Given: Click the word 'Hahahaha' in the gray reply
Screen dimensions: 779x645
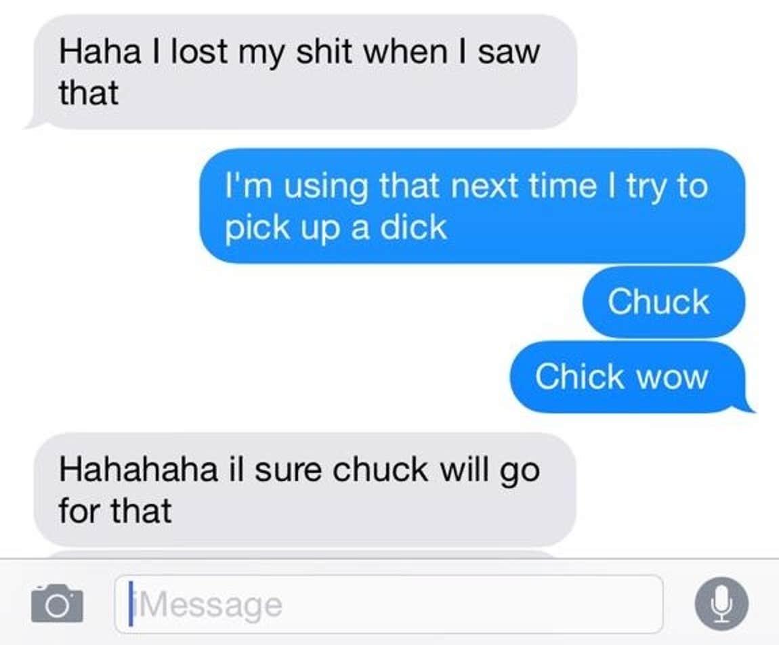Looking at the screenshot, I should 138,469.
